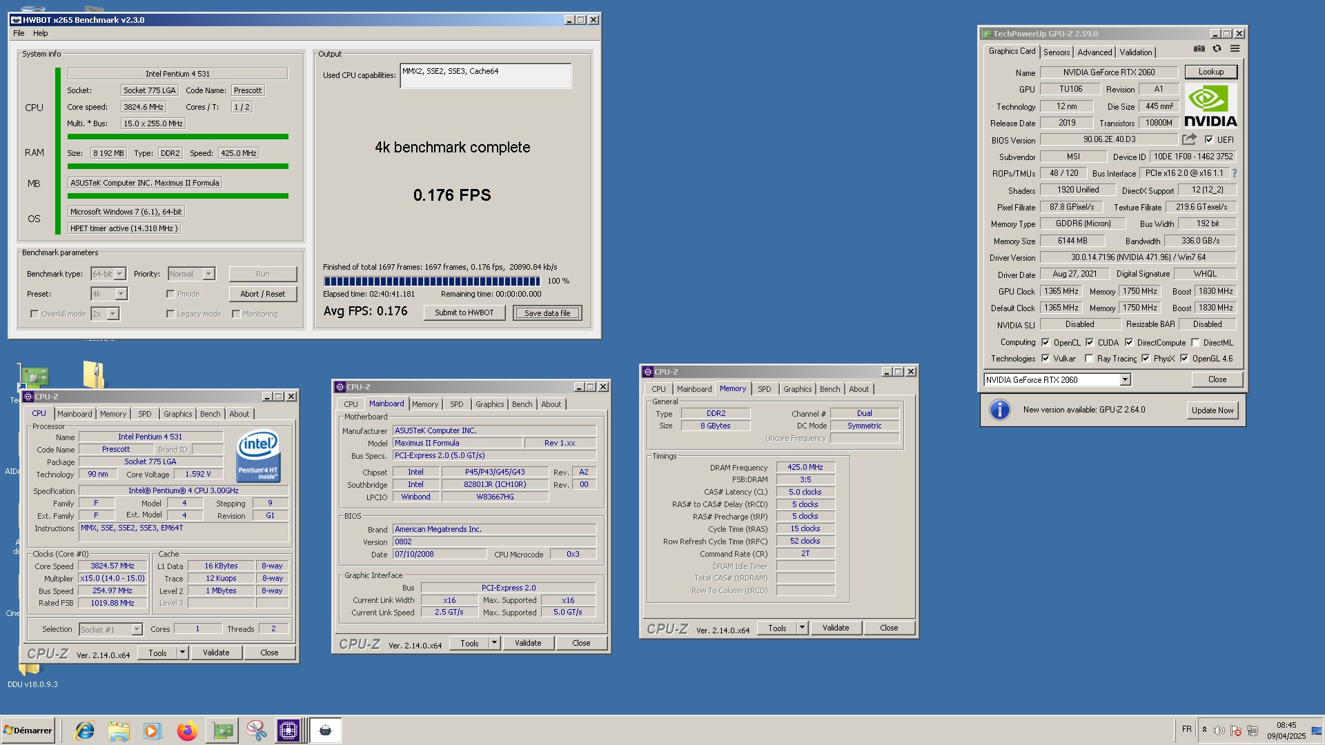Screen dimensions: 1325x745
Task: Switch to the Advanced tab in GPU-Z
Action: tap(1095, 52)
